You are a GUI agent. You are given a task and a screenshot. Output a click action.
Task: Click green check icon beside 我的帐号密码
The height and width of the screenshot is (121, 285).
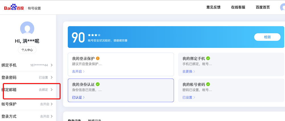pyautogui.click(x=208, y=84)
